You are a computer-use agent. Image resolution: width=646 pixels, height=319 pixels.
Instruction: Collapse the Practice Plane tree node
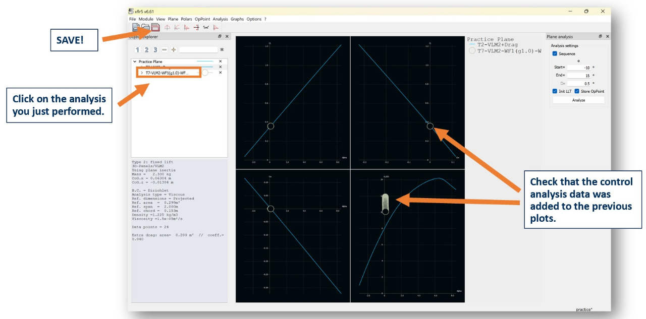coord(135,61)
